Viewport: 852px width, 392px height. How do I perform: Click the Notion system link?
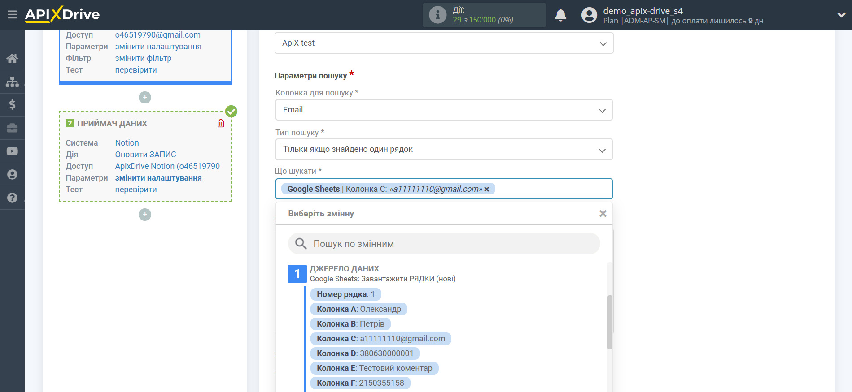click(x=127, y=143)
